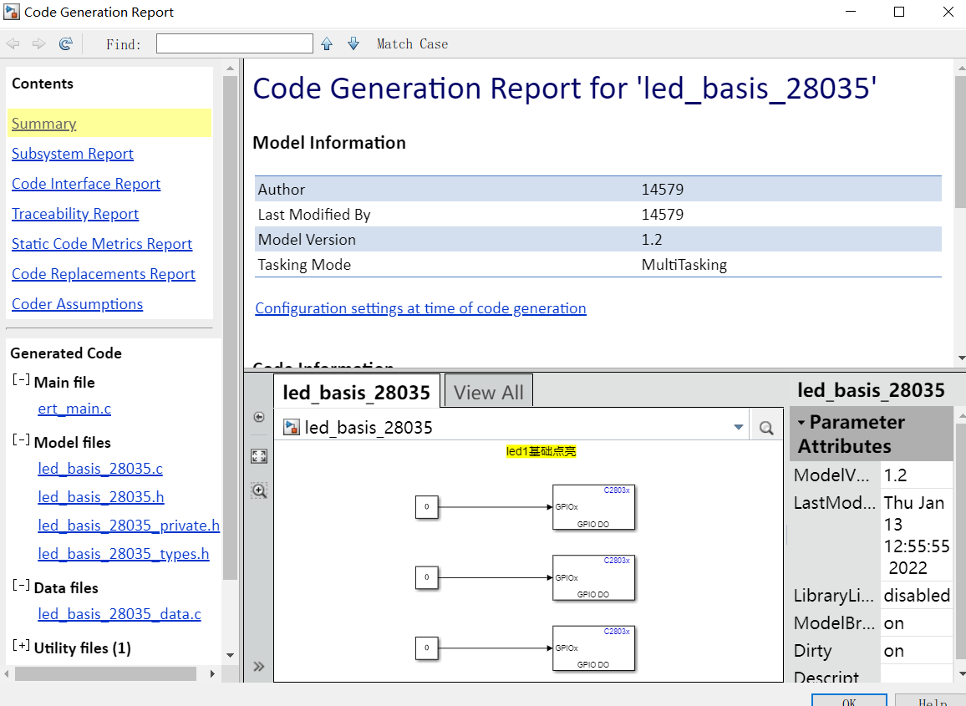Click the top constant 0 block
This screenshot has width=966, height=706.
click(426, 507)
